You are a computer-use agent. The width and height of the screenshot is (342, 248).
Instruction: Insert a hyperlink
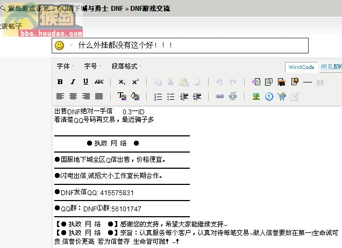pos(219,96)
